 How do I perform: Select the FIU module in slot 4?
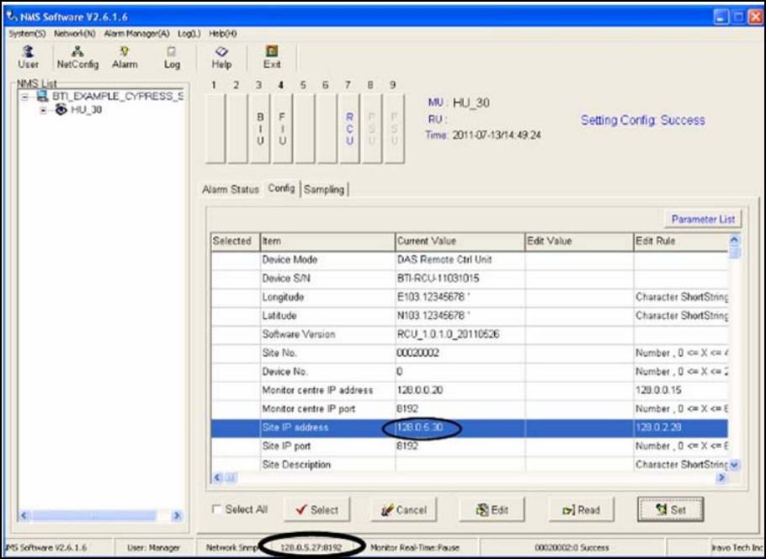pos(282,129)
